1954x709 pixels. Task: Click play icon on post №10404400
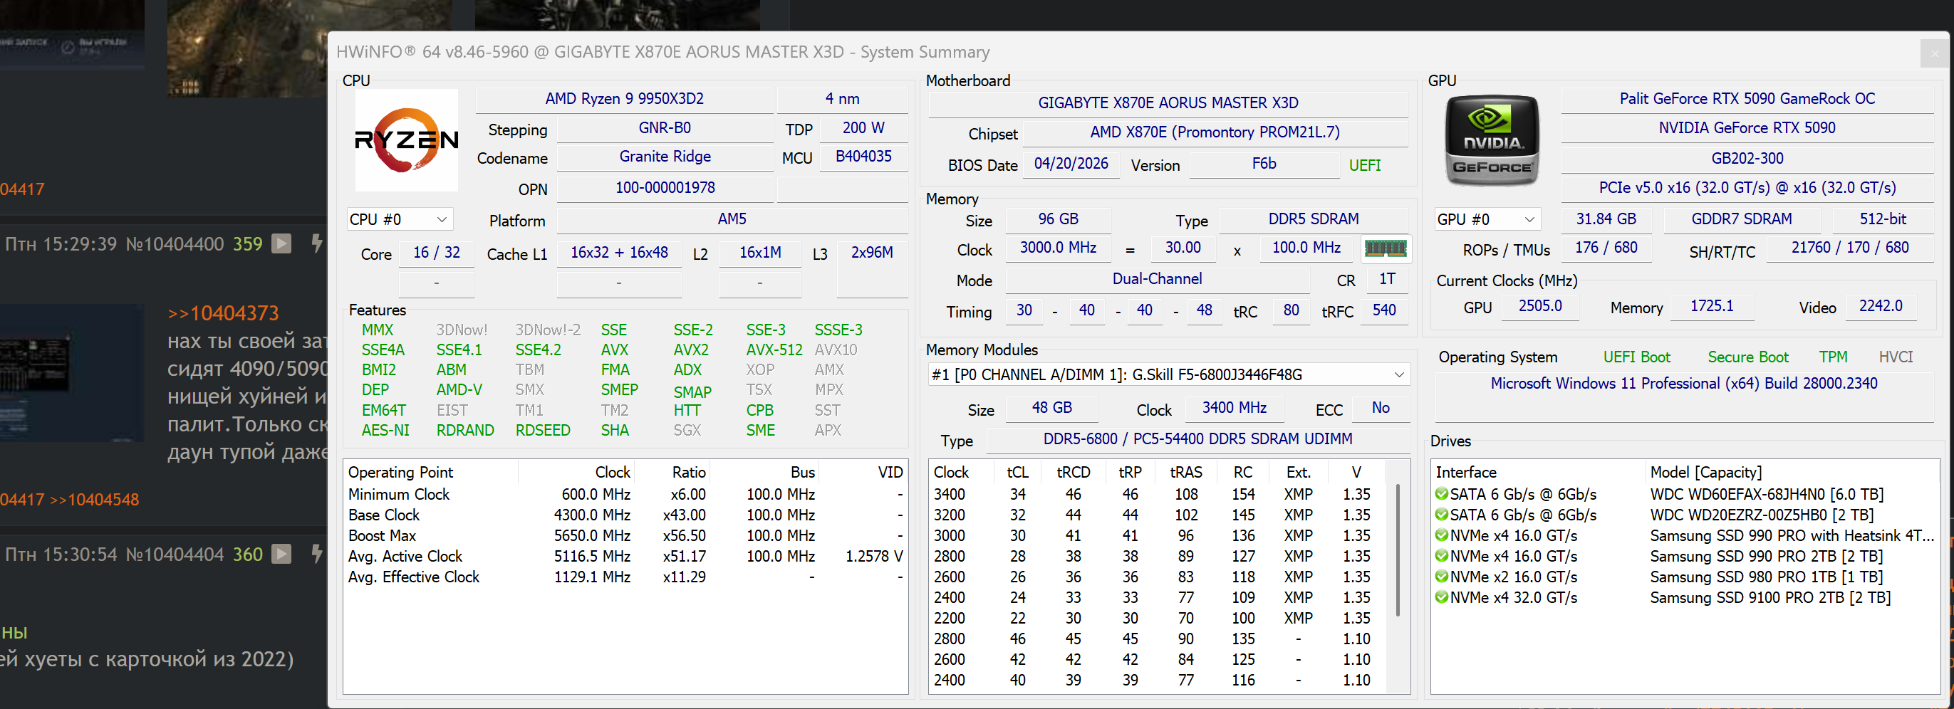click(281, 243)
